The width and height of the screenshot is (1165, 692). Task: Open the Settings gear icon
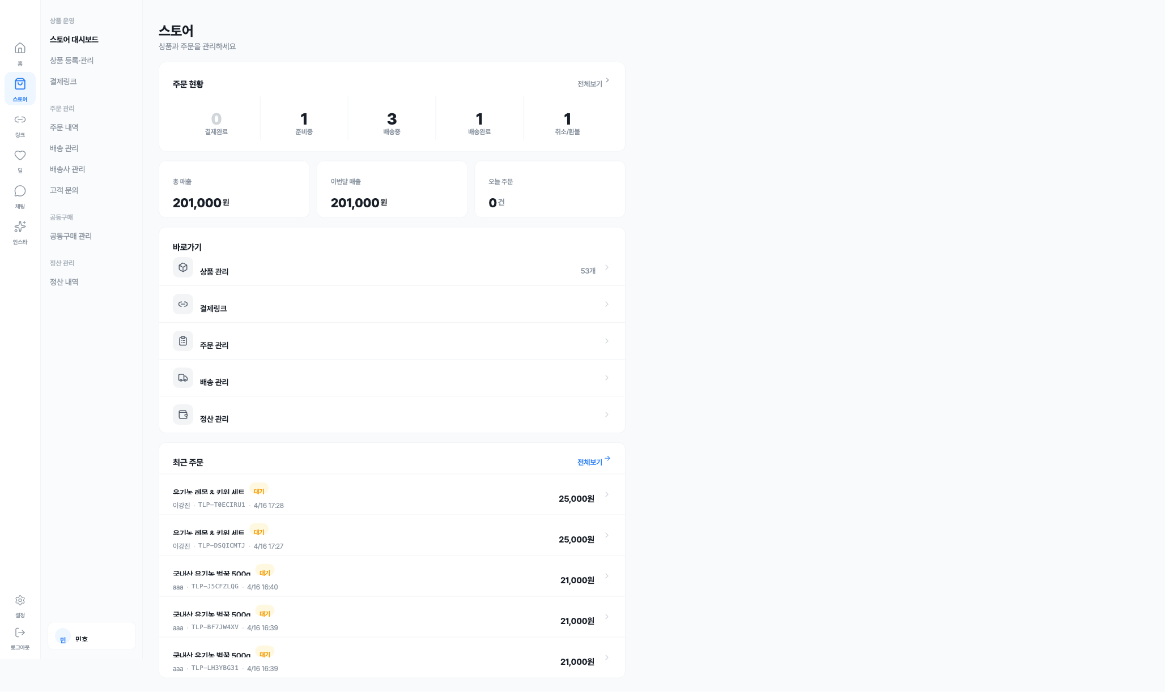click(x=20, y=600)
